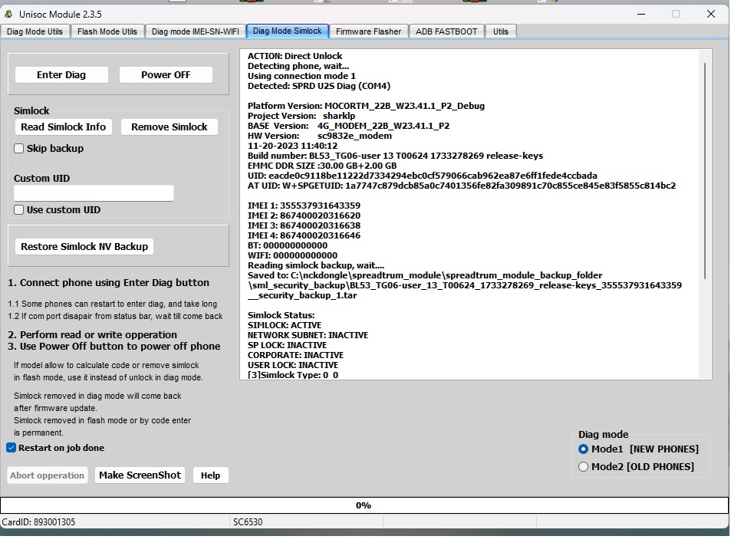Screen dimensions: 741x546
Task: Switch to the Utils tab
Action: pyautogui.click(x=500, y=31)
